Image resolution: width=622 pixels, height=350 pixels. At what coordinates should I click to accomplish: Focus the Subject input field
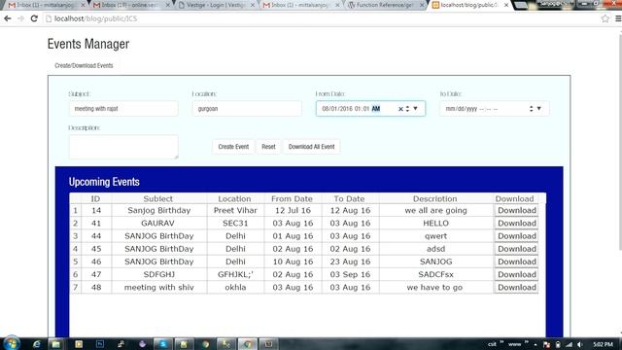pos(123,108)
